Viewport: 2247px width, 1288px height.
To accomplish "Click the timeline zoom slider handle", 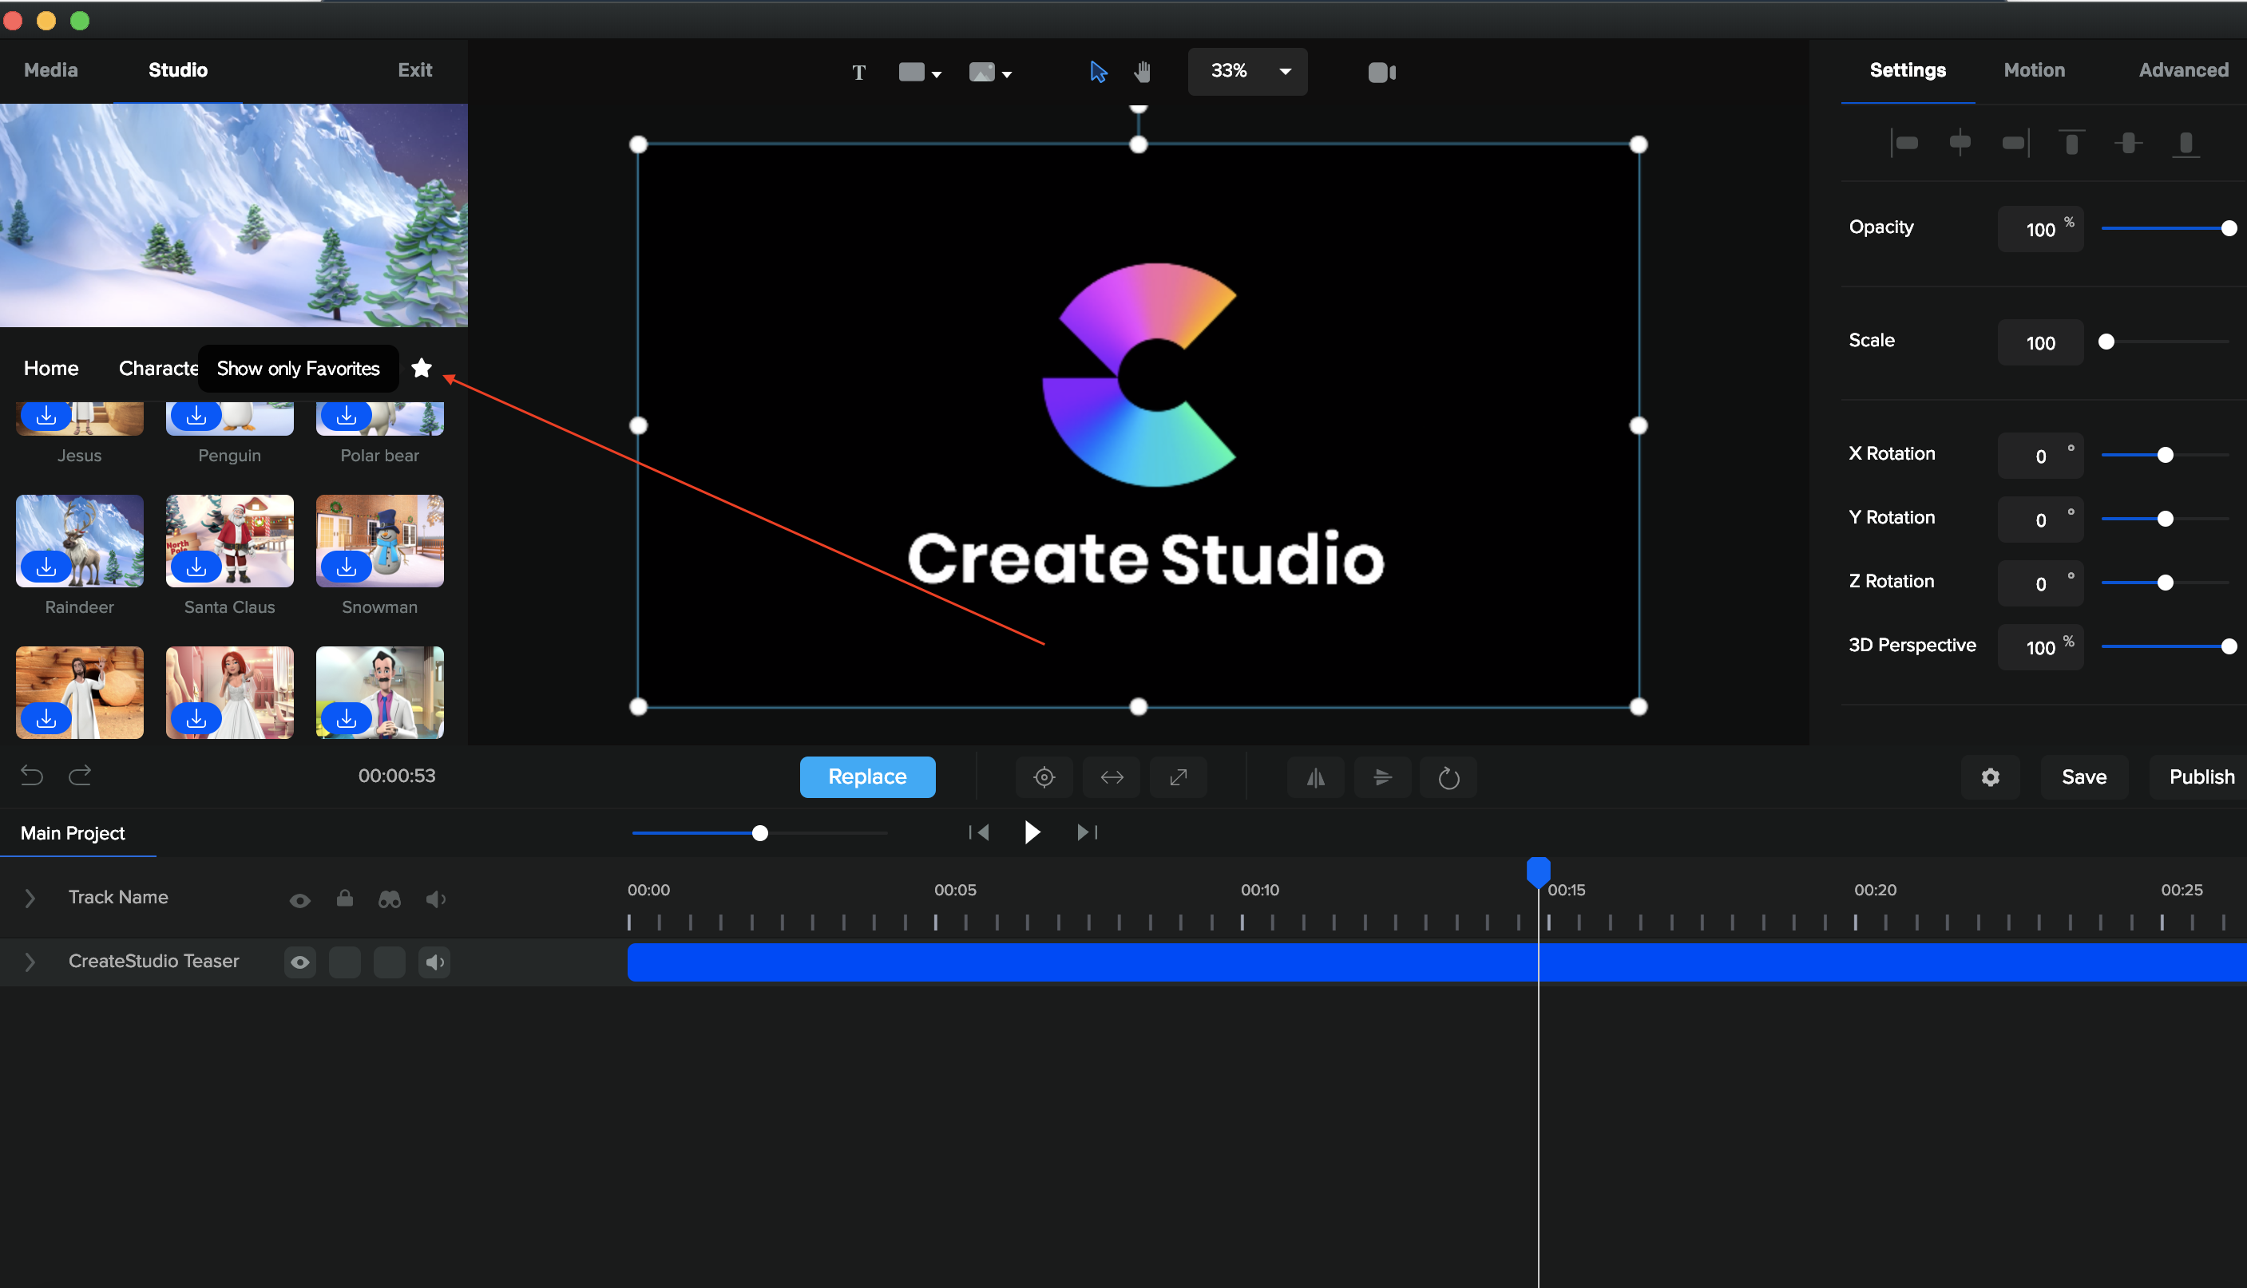I will (759, 832).
